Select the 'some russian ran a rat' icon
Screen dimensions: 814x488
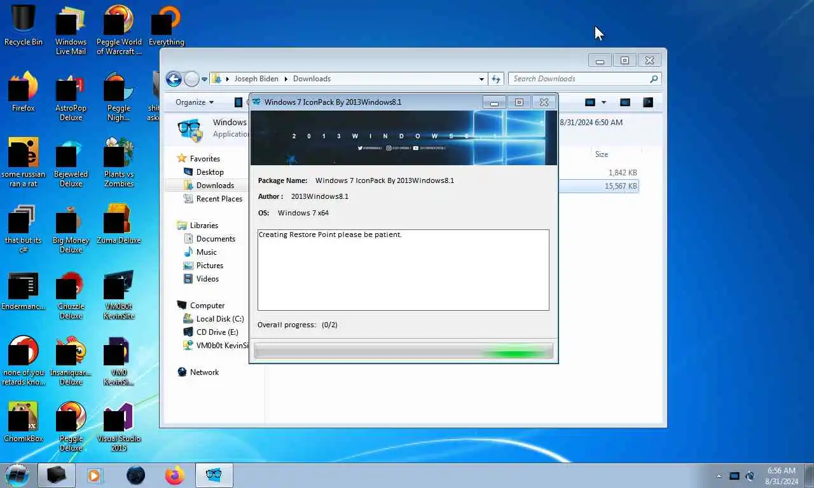[23, 163]
